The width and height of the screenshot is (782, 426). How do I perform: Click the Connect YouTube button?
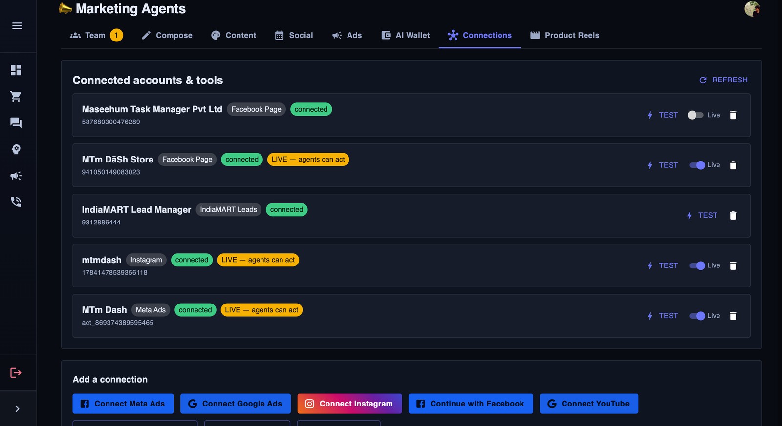click(x=589, y=404)
